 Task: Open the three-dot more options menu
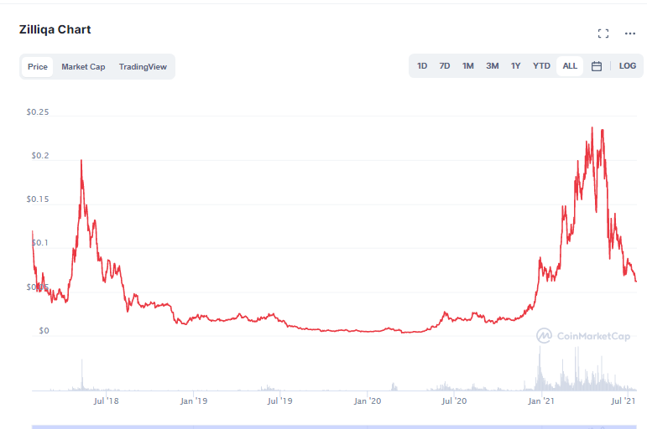click(x=630, y=34)
